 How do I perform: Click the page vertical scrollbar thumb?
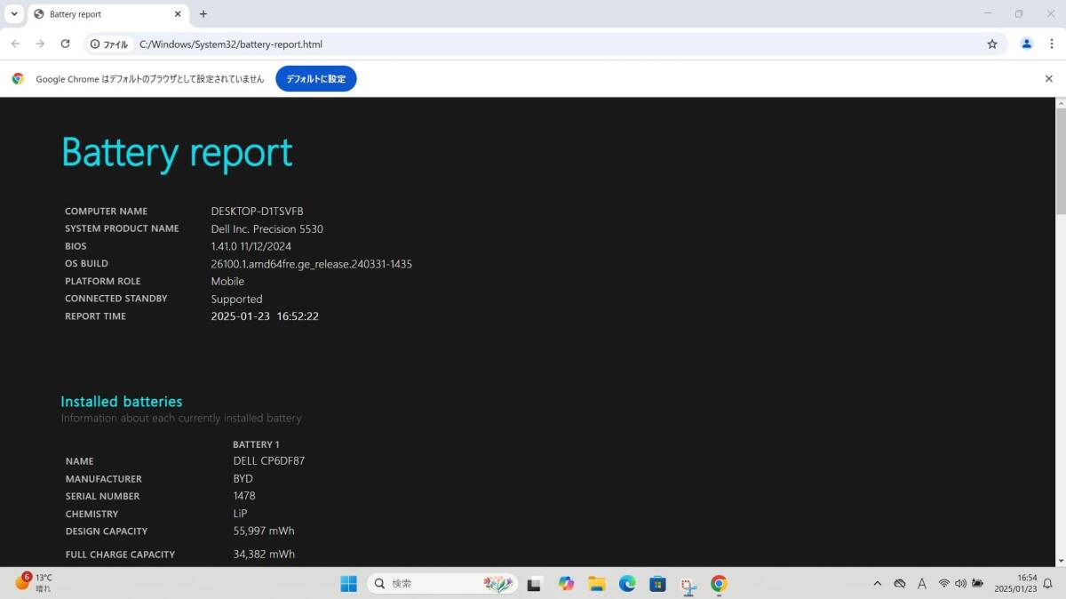[1061, 161]
